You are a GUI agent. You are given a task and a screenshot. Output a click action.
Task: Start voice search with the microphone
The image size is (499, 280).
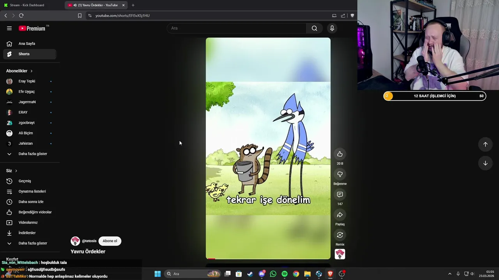(332, 28)
